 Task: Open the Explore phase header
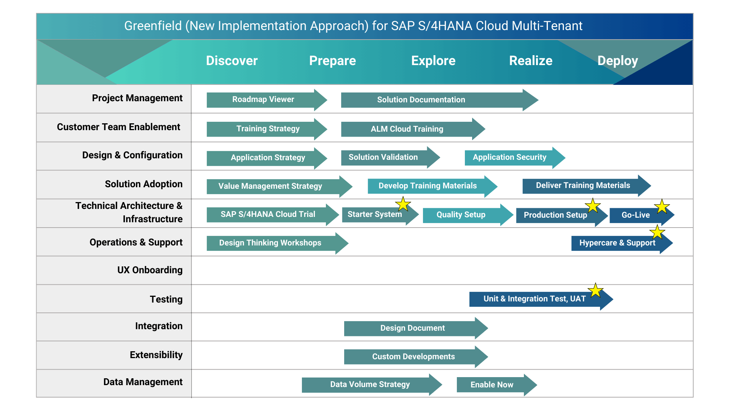[433, 61]
